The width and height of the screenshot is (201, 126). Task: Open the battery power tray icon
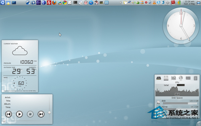click(179, 3)
